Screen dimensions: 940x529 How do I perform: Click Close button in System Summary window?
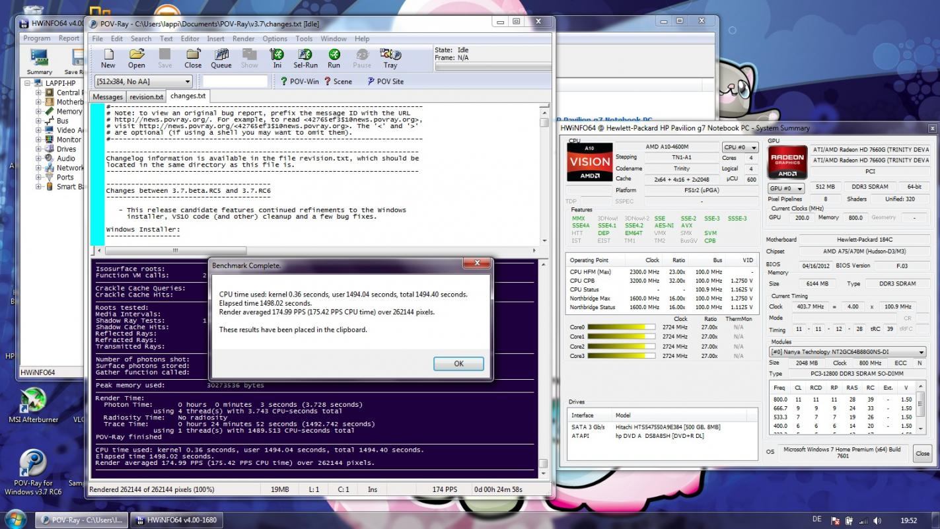click(x=922, y=453)
